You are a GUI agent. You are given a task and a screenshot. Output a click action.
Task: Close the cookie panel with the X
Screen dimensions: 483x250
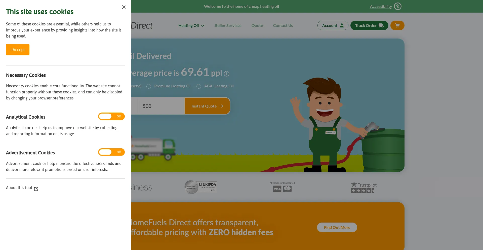click(124, 7)
